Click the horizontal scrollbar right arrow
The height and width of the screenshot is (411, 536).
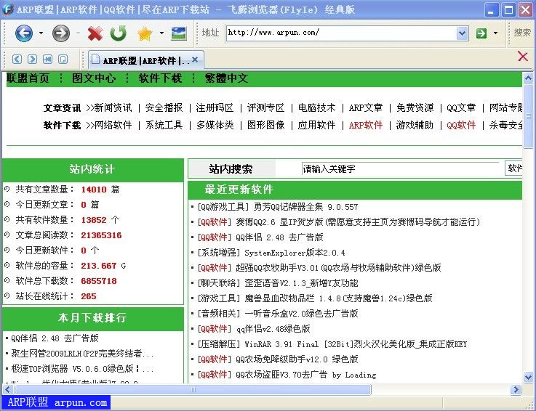pyautogui.click(x=516, y=389)
